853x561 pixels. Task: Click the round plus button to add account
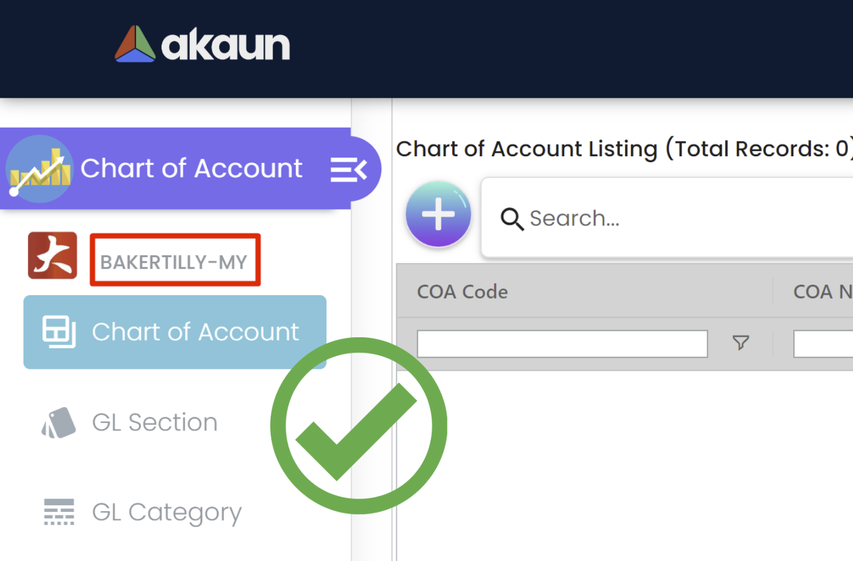pos(438,214)
